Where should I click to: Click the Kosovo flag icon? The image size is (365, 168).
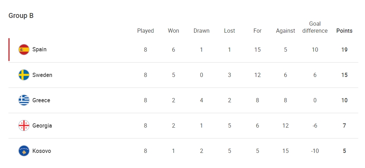24,151
